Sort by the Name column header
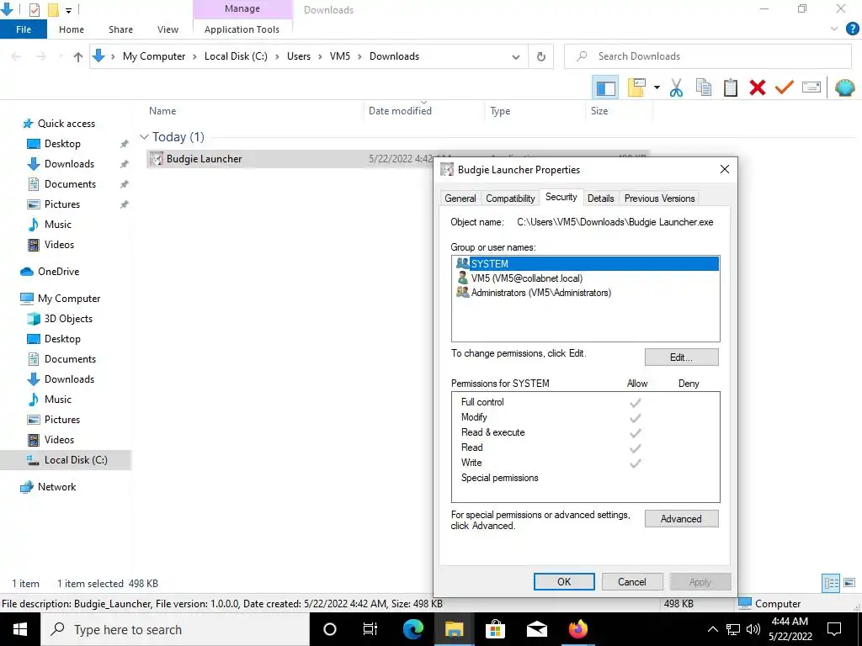 162,111
